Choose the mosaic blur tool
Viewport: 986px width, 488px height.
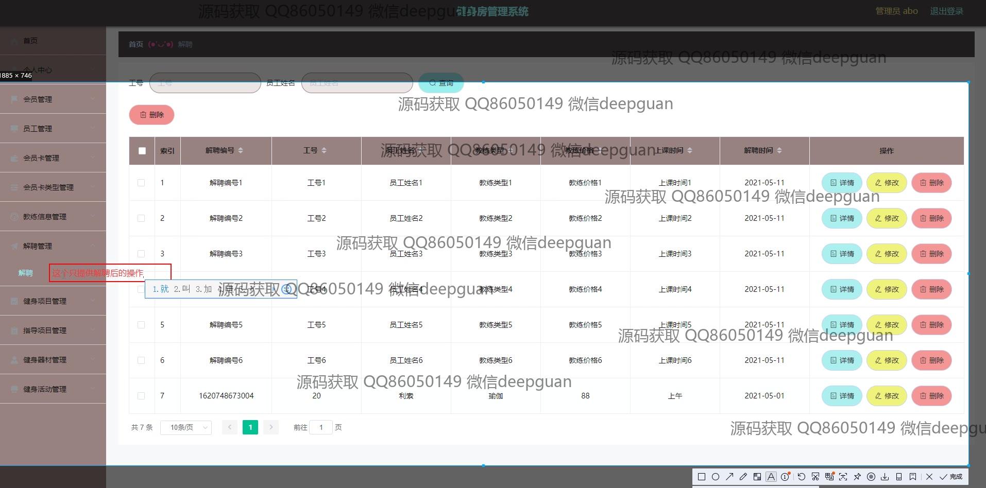(x=757, y=477)
